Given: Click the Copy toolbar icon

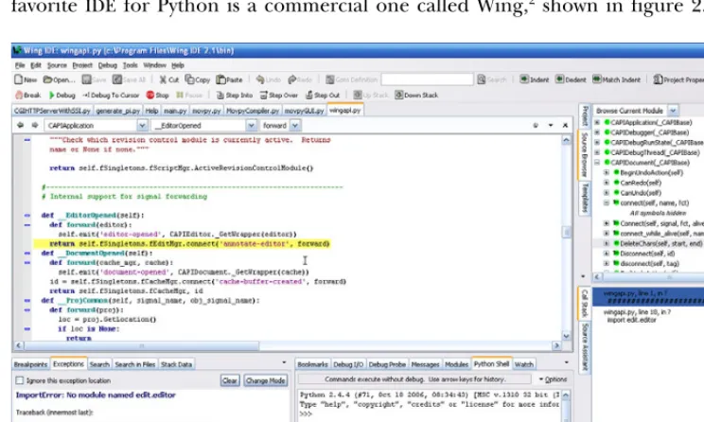Looking at the screenshot, I should tap(189, 79).
